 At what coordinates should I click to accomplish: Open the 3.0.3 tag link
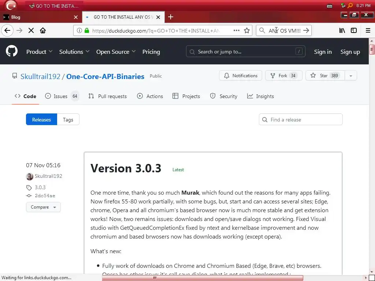click(x=40, y=187)
